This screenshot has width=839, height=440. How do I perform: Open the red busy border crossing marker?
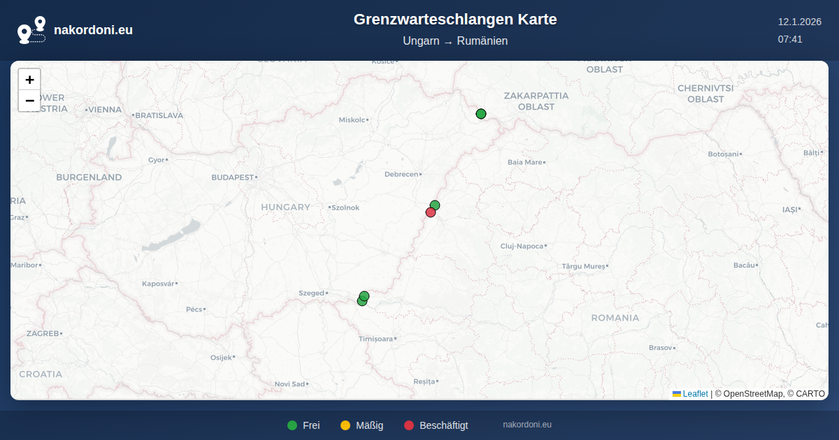[x=431, y=212]
